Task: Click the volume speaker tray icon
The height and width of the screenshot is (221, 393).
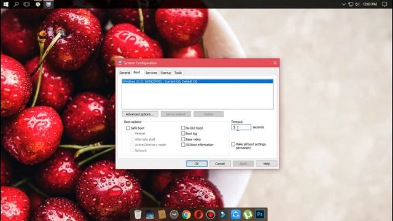Action: point(357,4)
